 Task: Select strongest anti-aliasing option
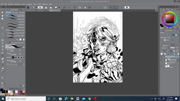[x=21, y=57]
